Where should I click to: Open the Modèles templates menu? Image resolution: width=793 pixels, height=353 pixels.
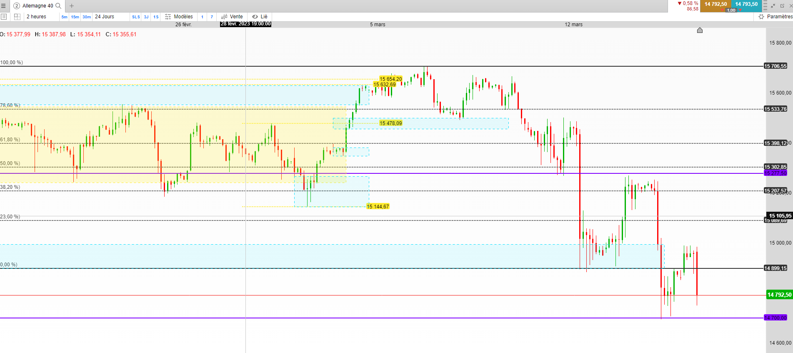point(179,17)
